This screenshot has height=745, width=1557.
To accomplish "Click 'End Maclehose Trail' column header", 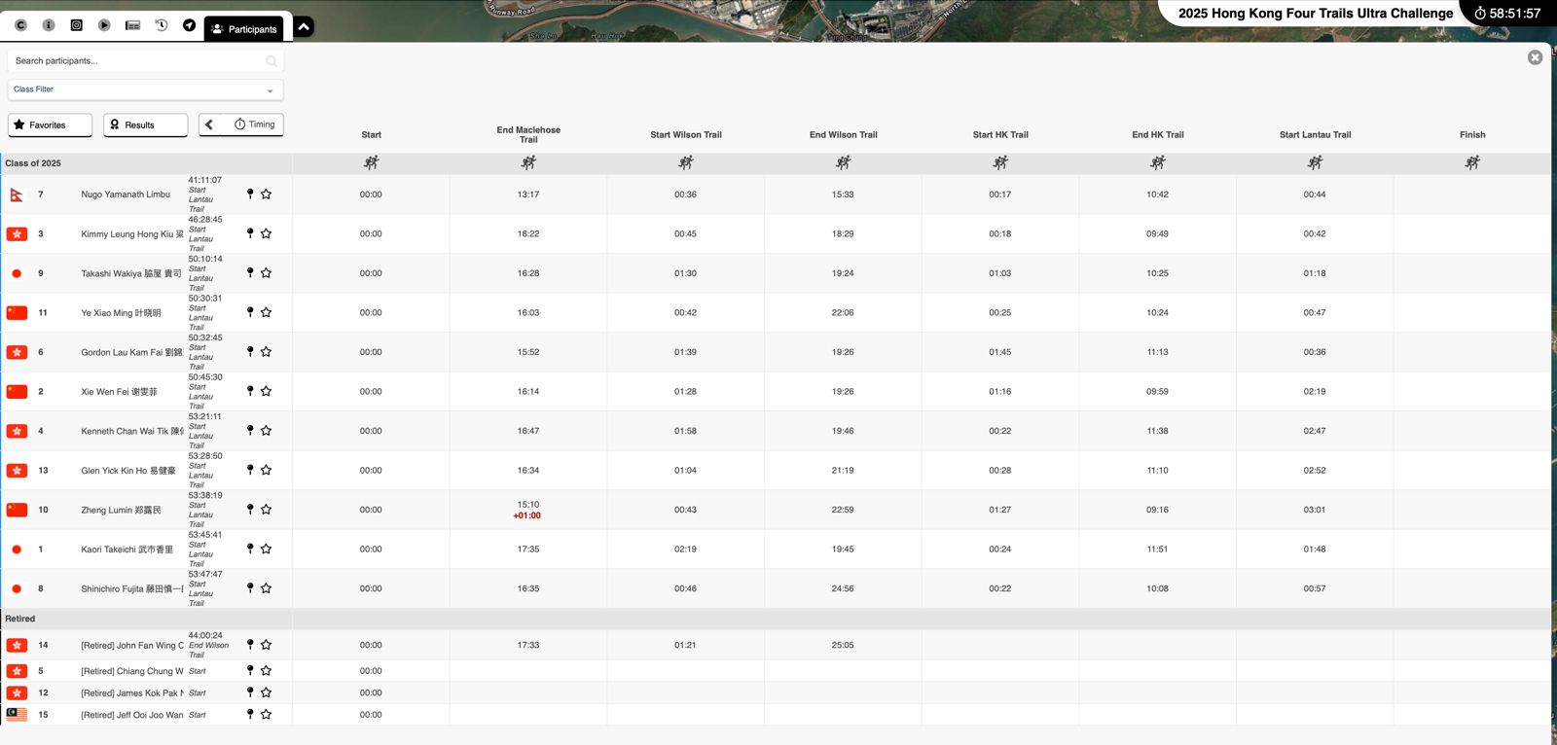I will point(528,134).
